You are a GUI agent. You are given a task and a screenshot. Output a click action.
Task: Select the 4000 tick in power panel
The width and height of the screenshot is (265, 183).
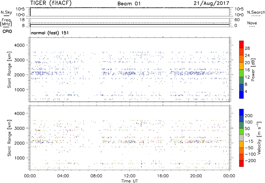click(20, 45)
